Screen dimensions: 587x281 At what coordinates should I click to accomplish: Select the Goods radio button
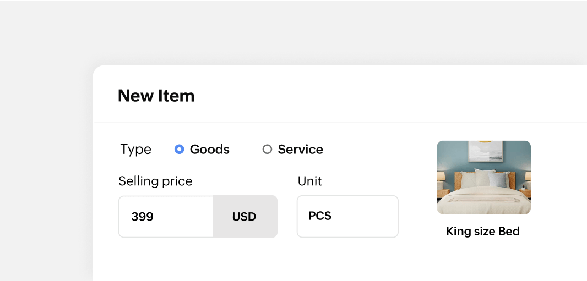pos(179,149)
